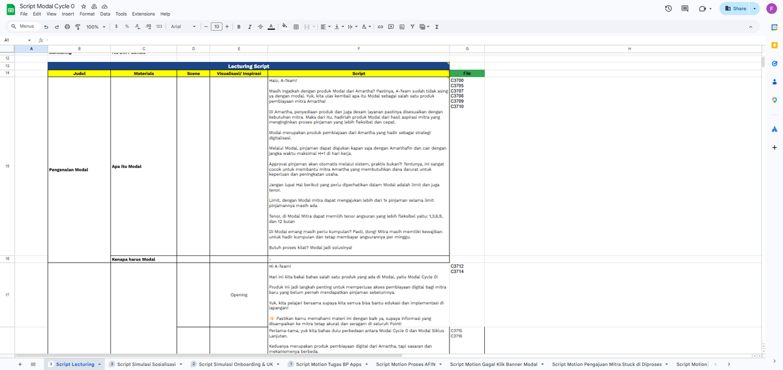Screen dimensions: 783x370
Task: Open the text color picker
Action: coord(271,27)
